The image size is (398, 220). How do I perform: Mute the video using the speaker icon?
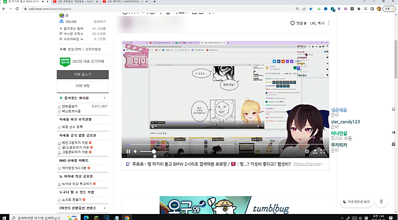135,151
